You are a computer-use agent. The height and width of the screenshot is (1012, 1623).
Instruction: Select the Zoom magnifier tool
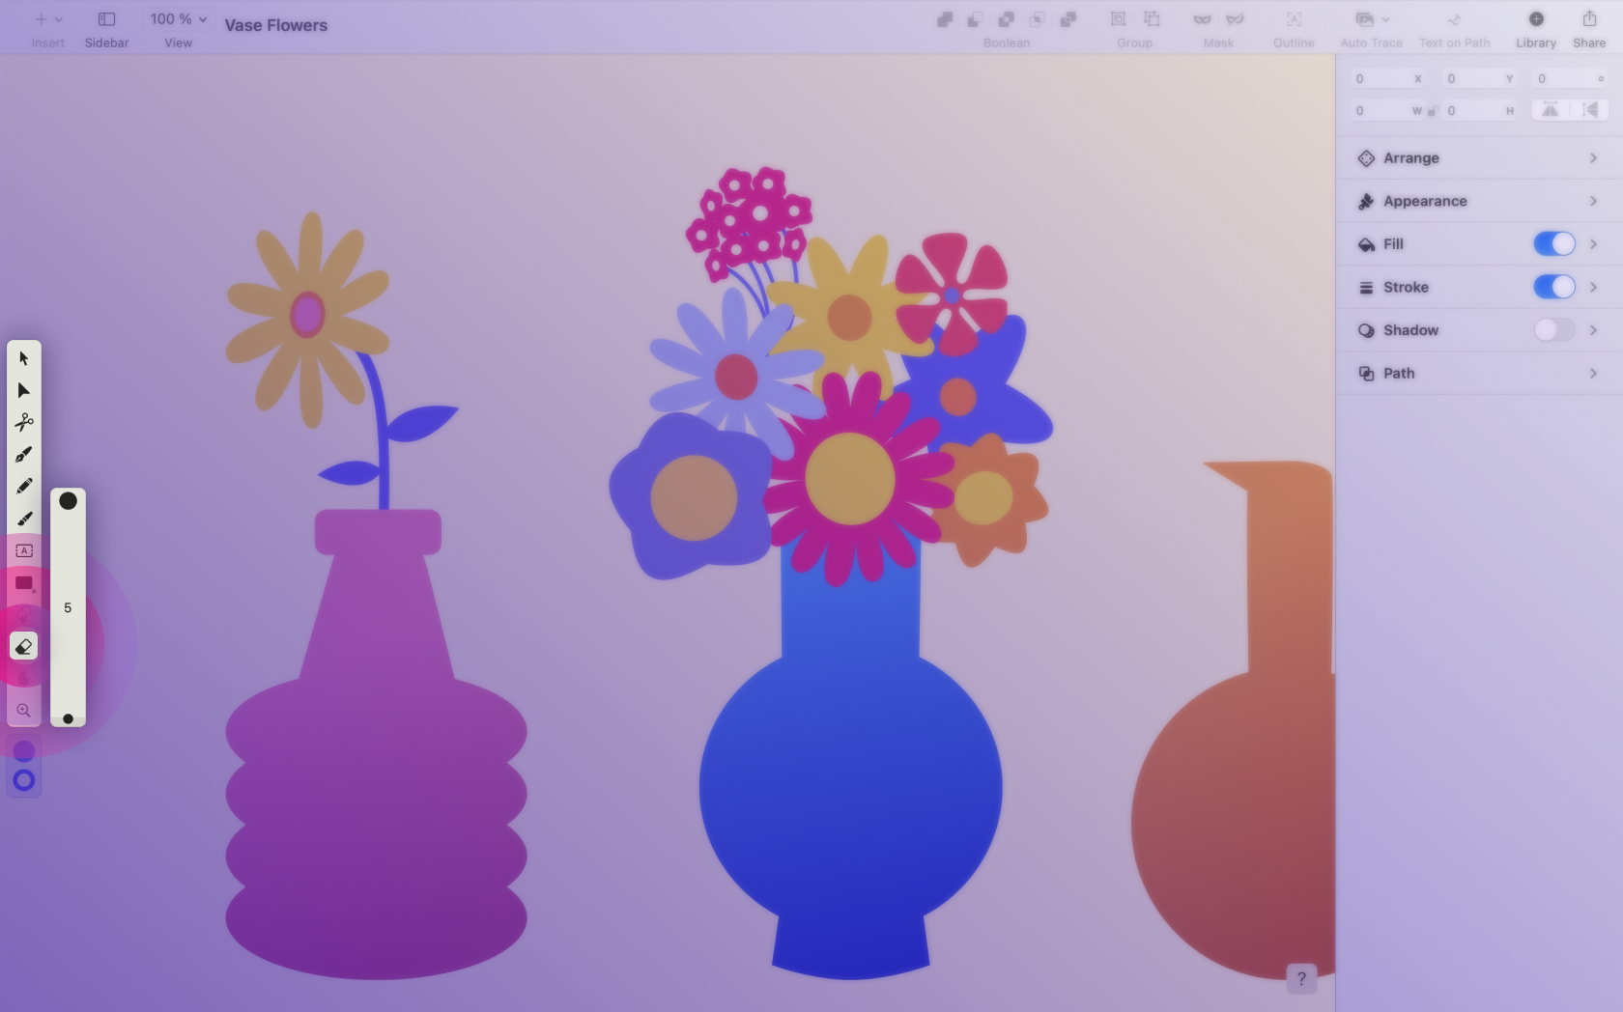(x=24, y=710)
